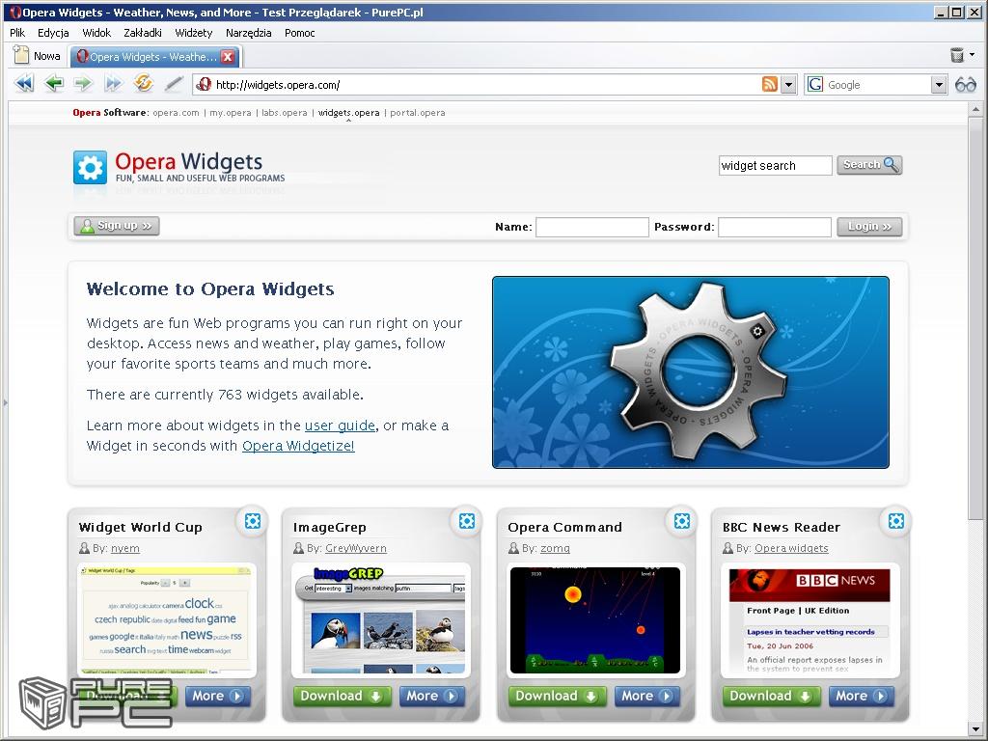Open the Google search engine dropdown
The height and width of the screenshot is (741, 988).
click(x=939, y=85)
